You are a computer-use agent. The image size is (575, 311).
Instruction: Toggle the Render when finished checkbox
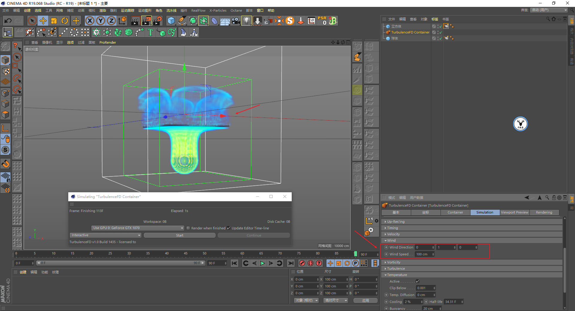point(188,228)
